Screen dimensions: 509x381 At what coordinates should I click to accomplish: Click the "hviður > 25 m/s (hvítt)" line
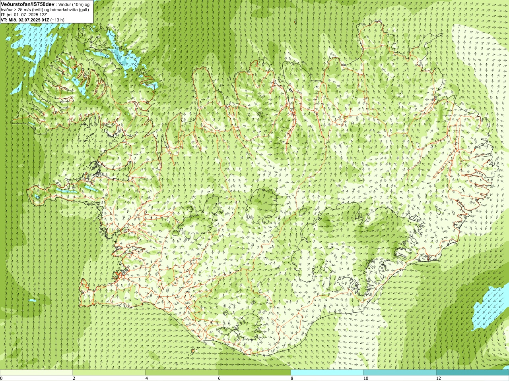[22, 10]
